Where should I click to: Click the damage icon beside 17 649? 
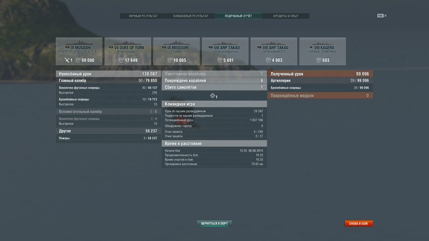coord(121,60)
